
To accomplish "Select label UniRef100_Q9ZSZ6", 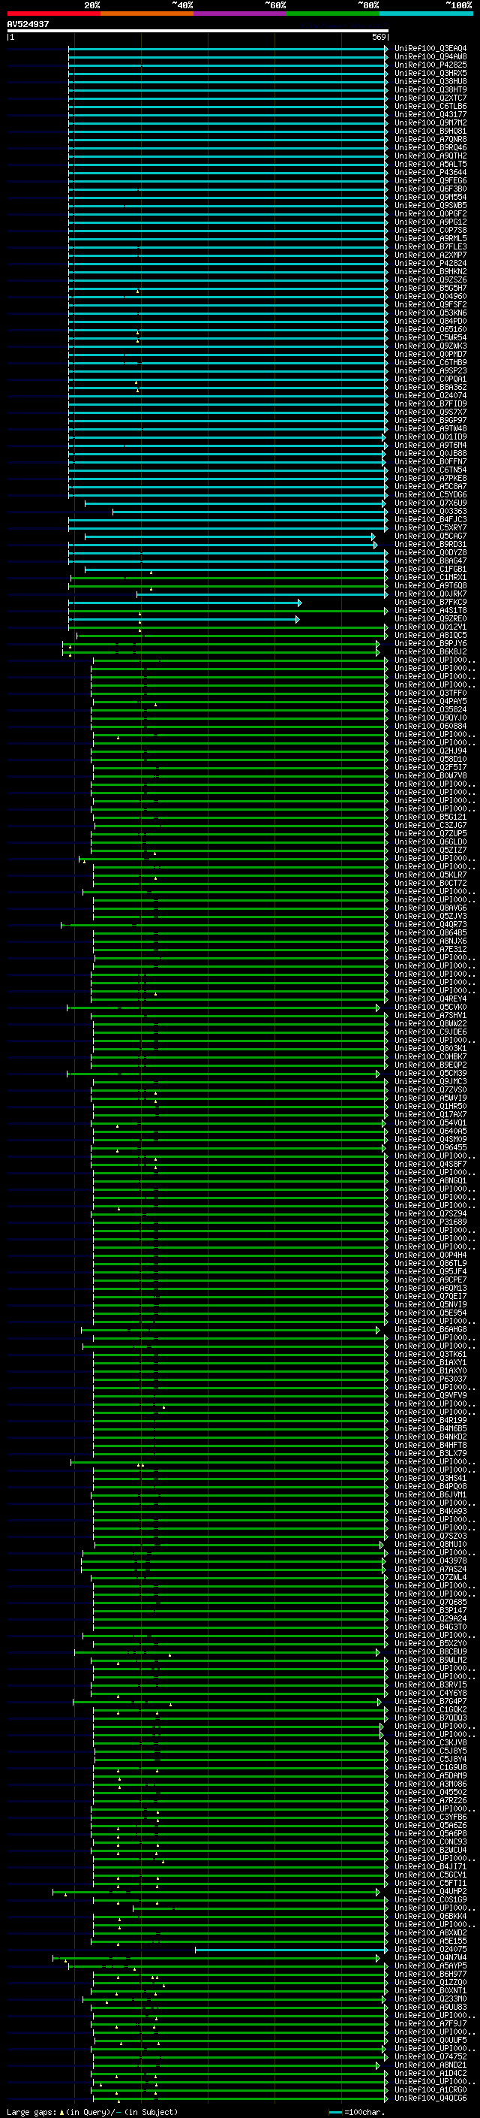I will click(x=430, y=279).
